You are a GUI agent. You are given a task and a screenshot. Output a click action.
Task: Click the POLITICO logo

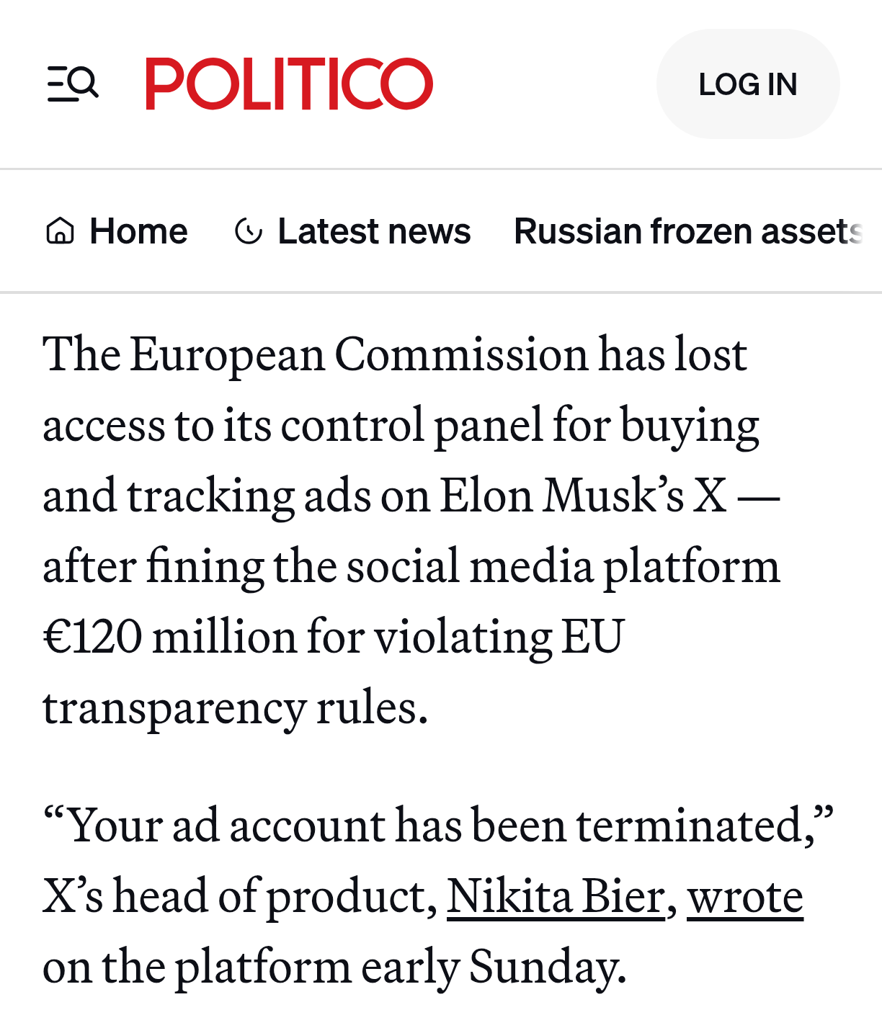tap(289, 84)
